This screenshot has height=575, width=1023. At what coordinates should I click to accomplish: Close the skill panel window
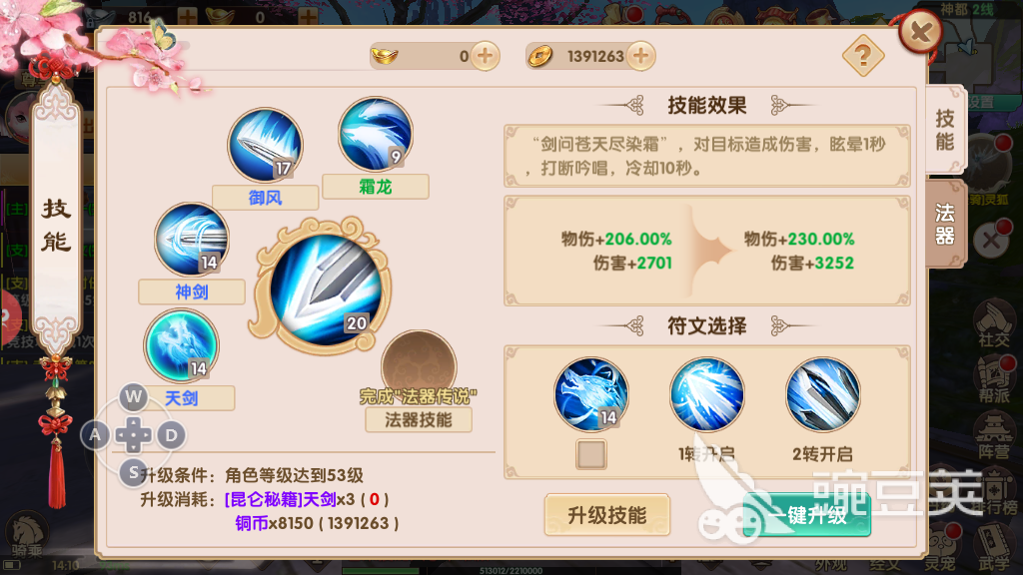920,31
